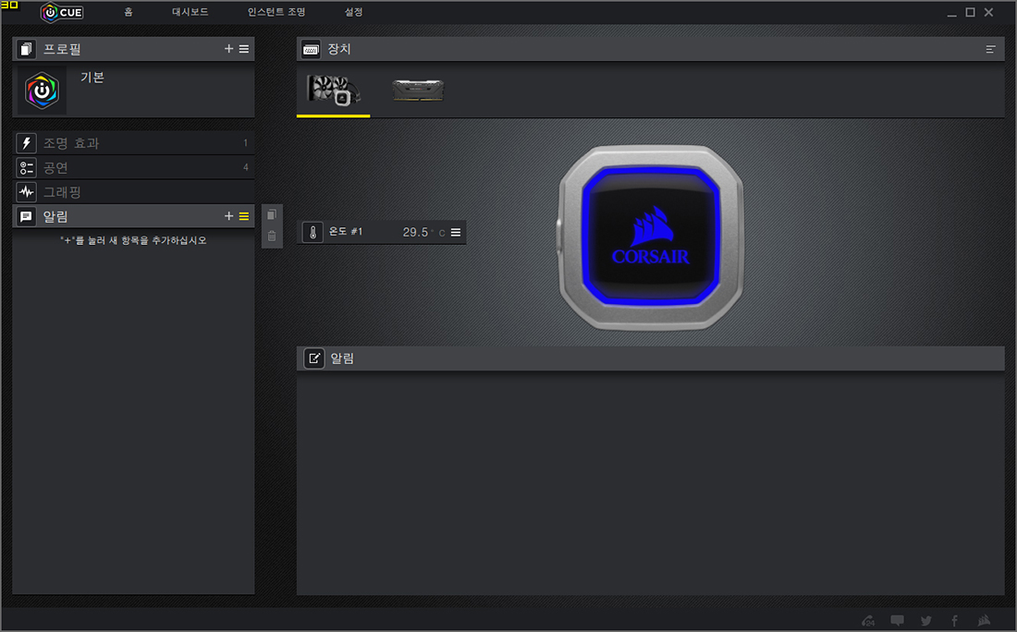Open the 온도 #1 sensor menu
Viewport: 1017px width, 632px height.
(x=456, y=232)
